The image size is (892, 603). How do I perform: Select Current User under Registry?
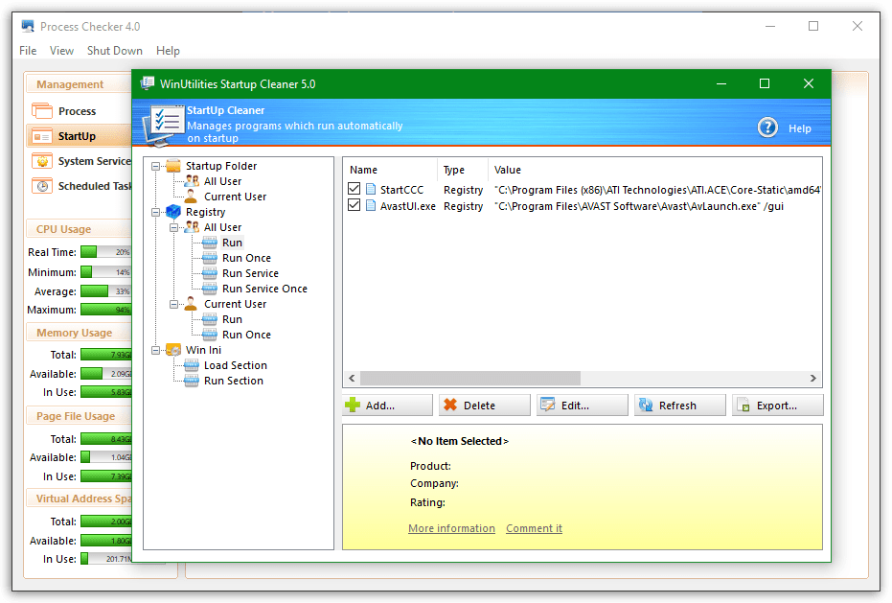pos(235,305)
